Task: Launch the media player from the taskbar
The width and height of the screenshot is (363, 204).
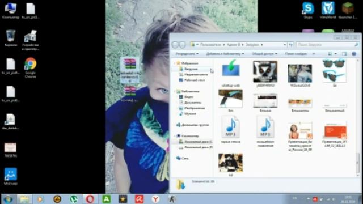Action: pyautogui.click(x=40, y=199)
